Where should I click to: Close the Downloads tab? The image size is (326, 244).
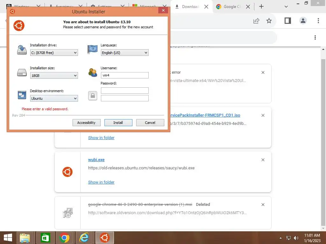[206, 7]
